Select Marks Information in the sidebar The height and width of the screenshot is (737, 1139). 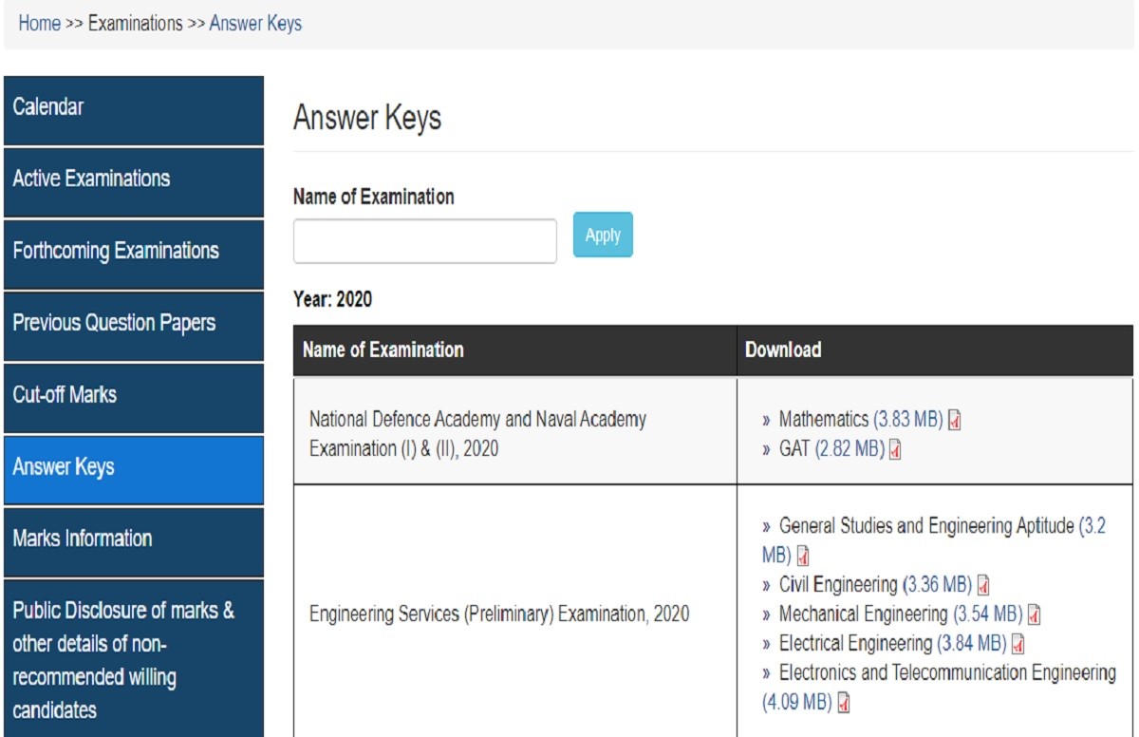[x=133, y=539]
